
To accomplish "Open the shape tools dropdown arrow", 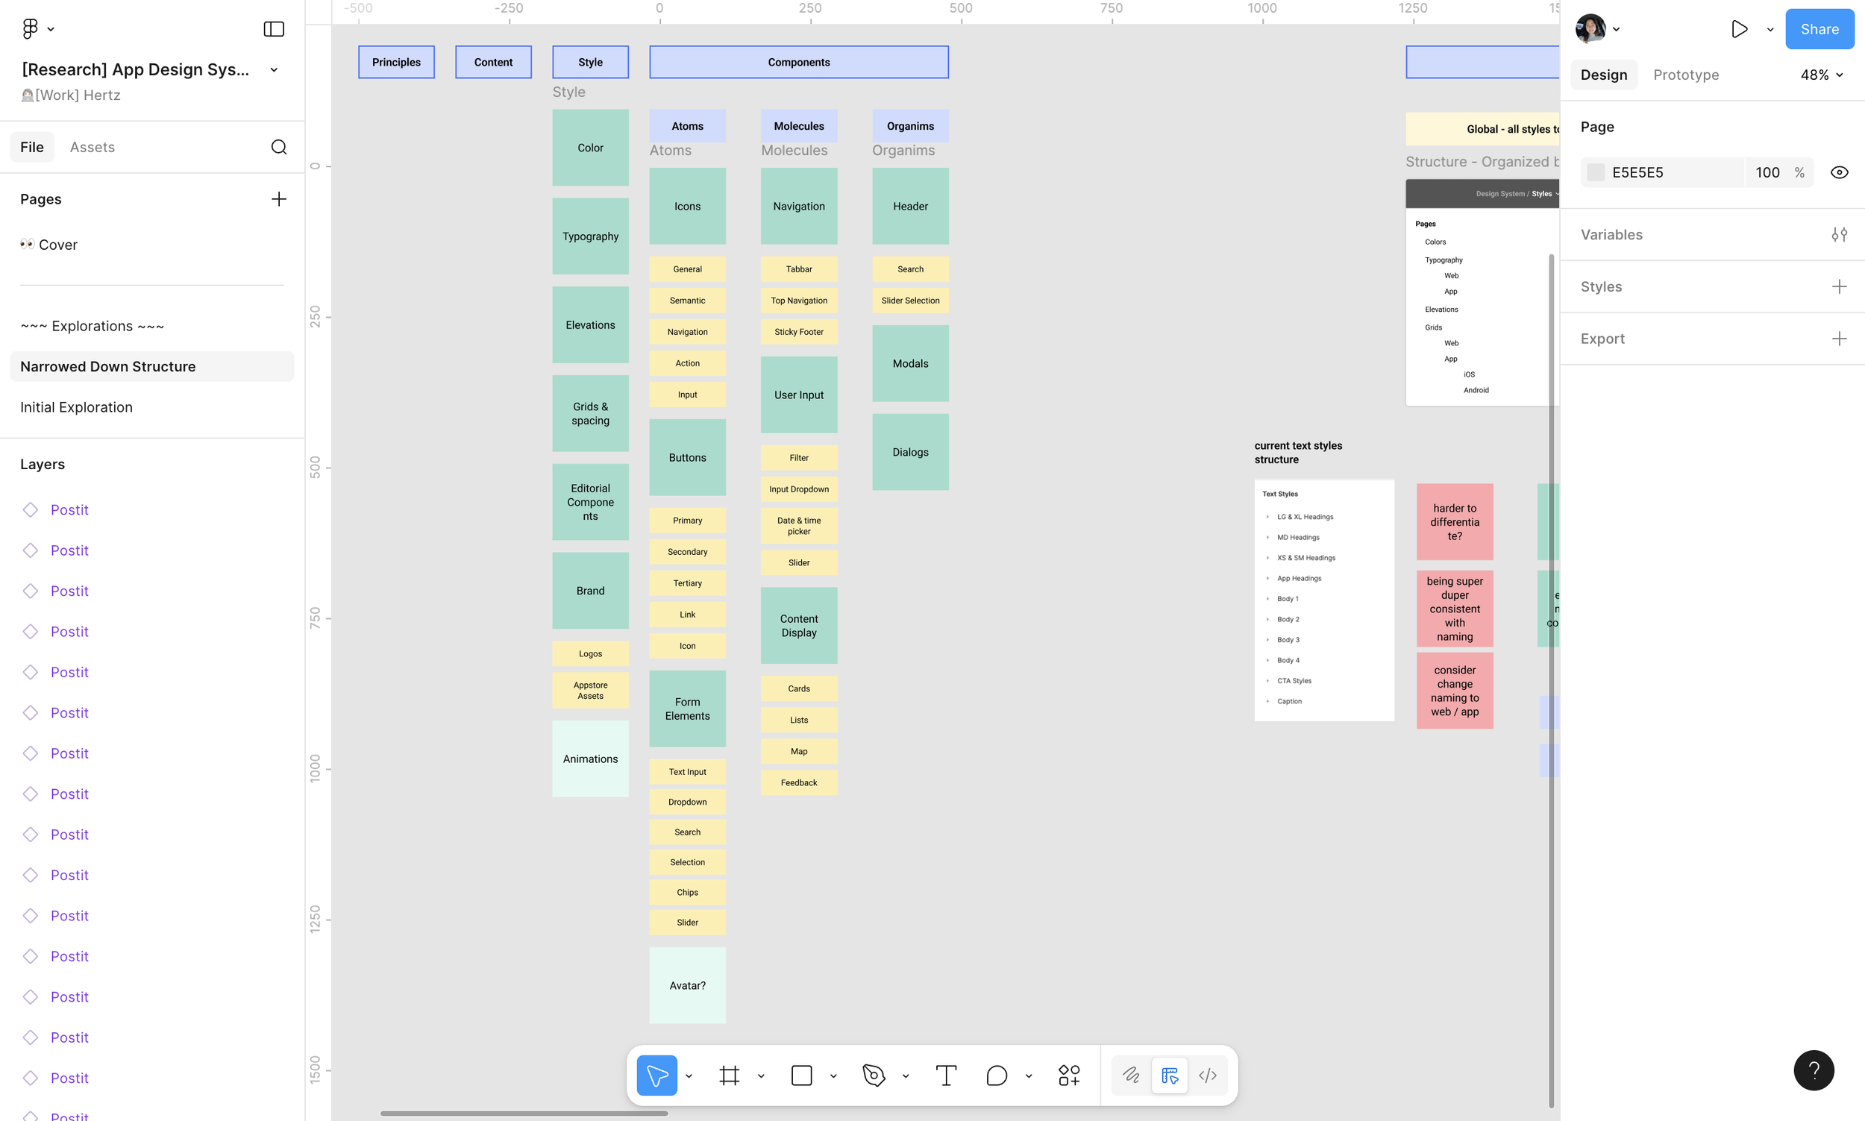I will tap(833, 1076).
